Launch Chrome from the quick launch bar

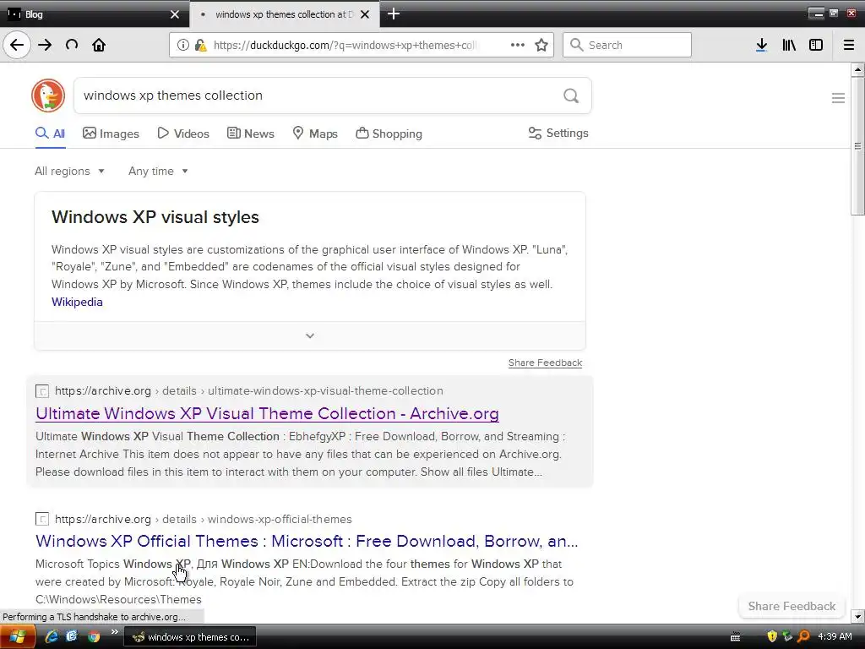(x=94, y=636)
